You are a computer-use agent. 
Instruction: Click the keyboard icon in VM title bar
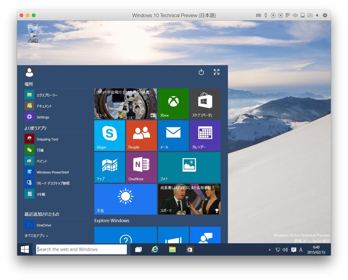pos(258,15)
